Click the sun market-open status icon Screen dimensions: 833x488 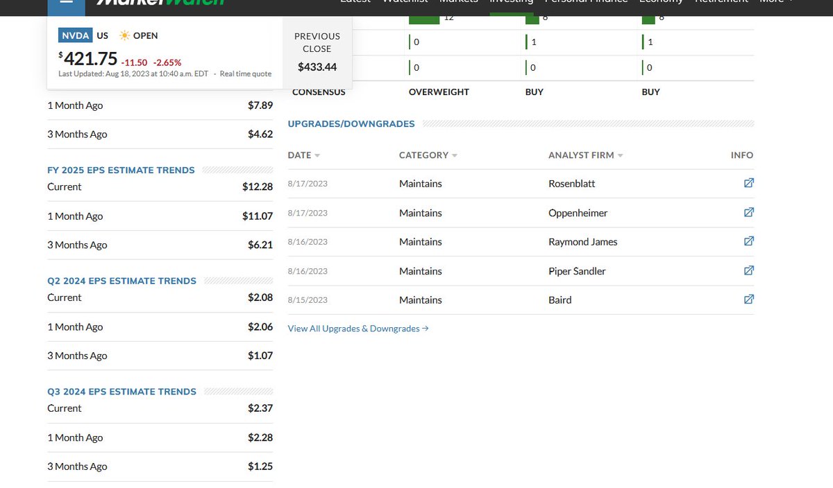[124, 35]
